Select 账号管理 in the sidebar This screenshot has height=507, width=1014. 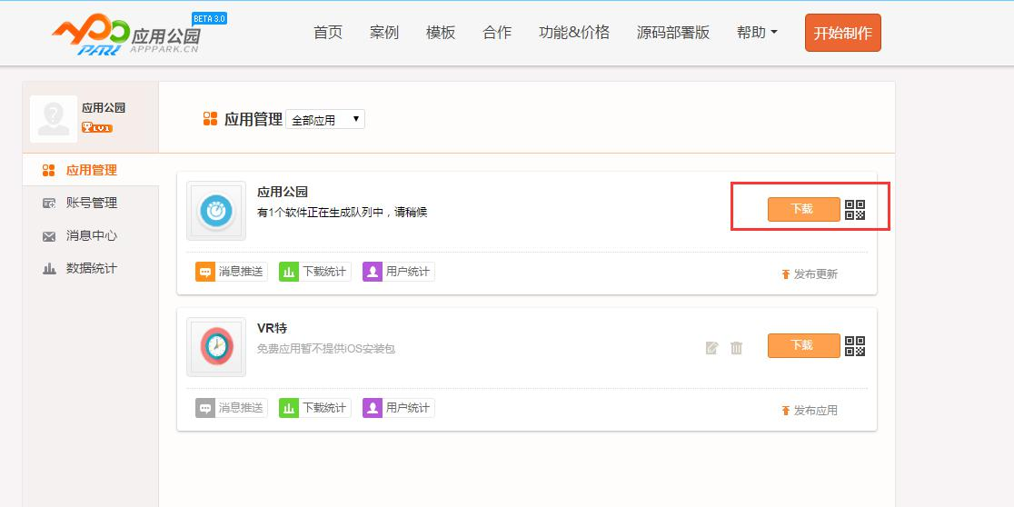[91, 203]
